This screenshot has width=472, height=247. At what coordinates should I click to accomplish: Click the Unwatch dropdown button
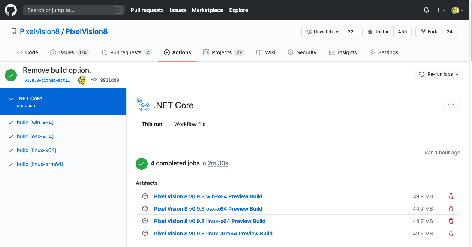(x=322, y=32)
